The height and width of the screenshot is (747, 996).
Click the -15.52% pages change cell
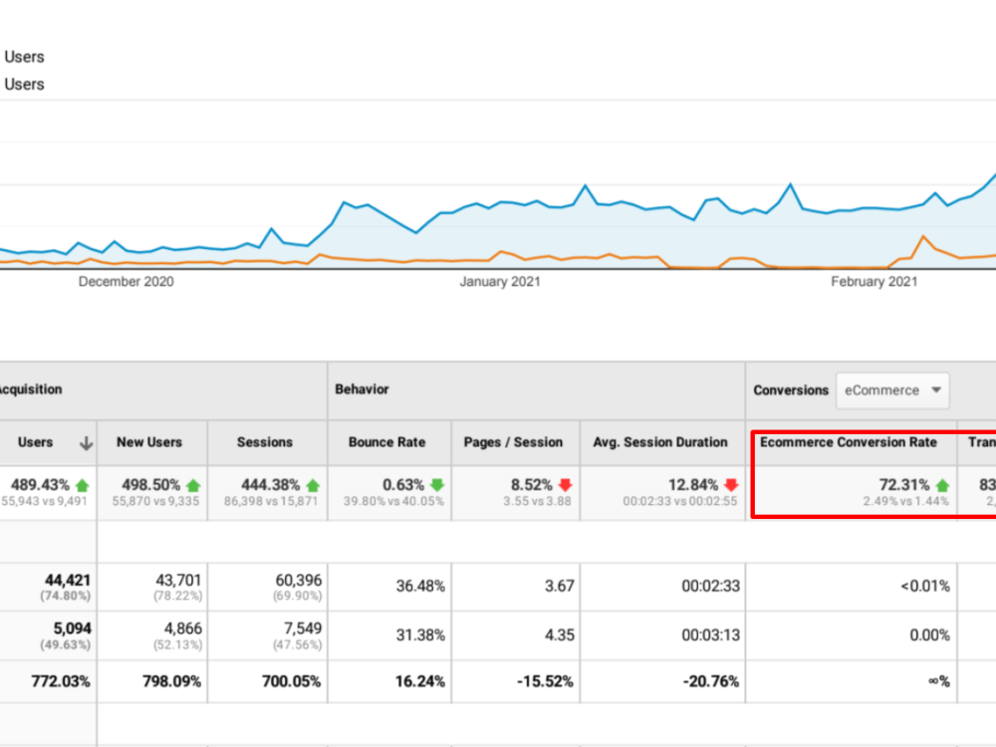[545, 681]
